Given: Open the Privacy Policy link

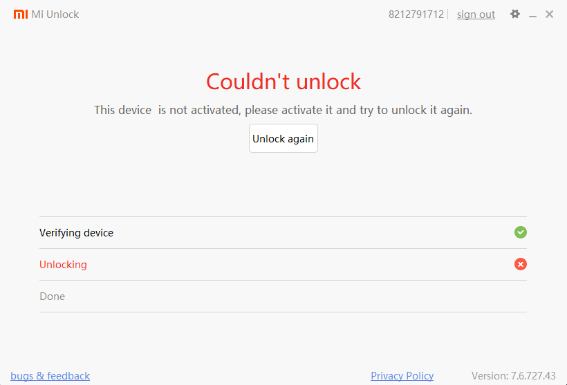Looking at the screenshot, I should click(402, 376).
